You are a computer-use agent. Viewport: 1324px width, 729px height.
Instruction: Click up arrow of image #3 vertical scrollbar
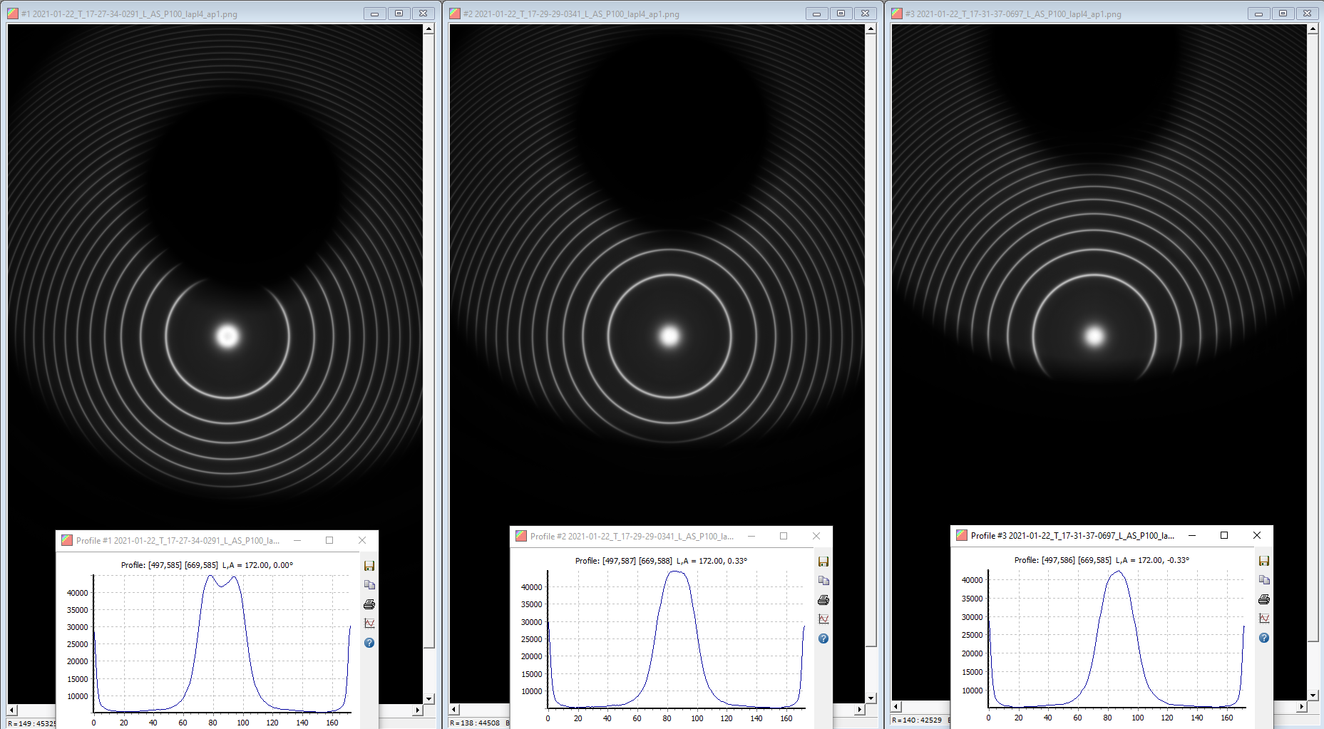click(1313, 29)
